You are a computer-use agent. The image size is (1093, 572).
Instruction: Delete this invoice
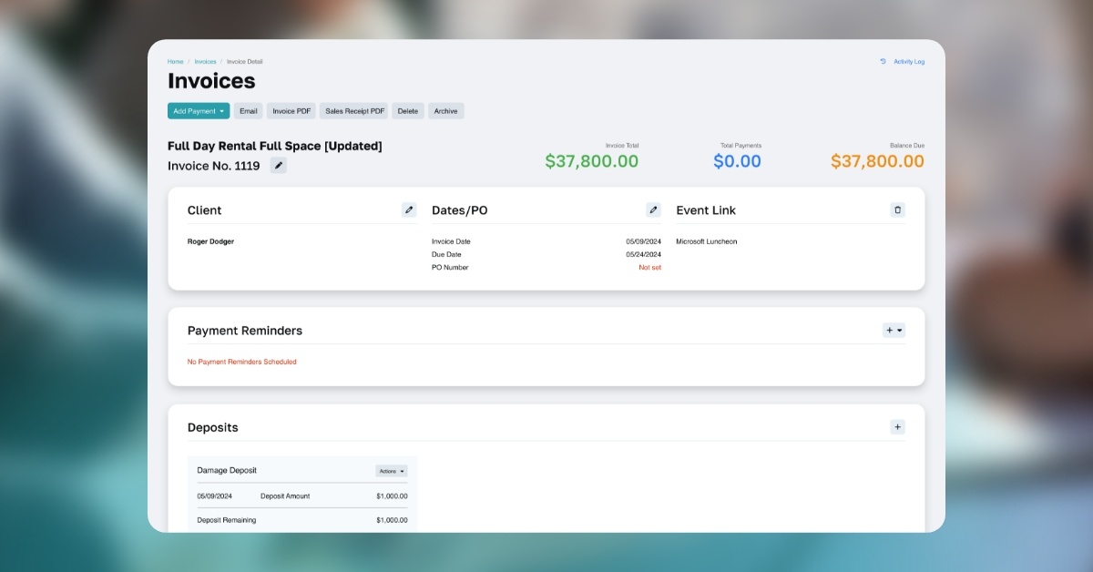[408, 111]
